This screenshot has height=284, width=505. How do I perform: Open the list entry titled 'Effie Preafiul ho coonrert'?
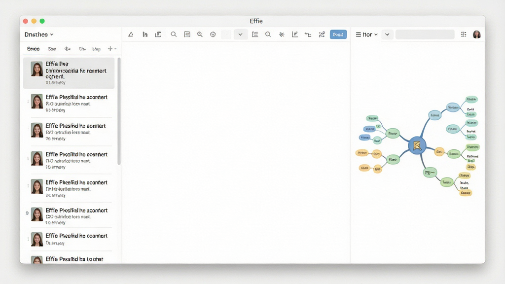[x=71, y=239]
